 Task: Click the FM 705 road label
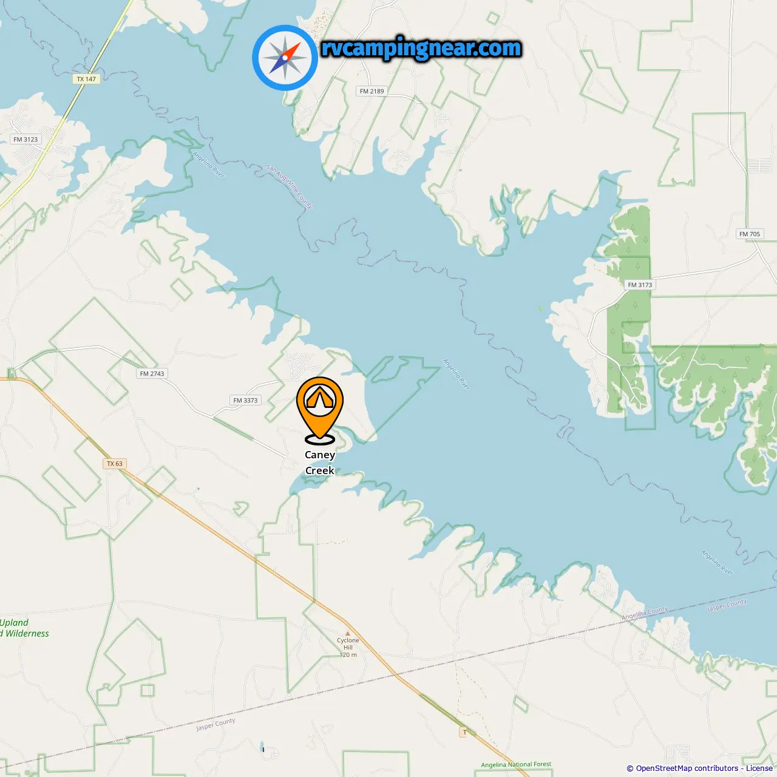click(750, 234)
